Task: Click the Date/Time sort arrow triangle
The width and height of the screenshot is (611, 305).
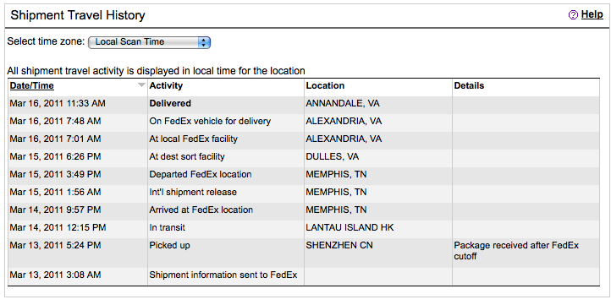Action: (142, 85)
